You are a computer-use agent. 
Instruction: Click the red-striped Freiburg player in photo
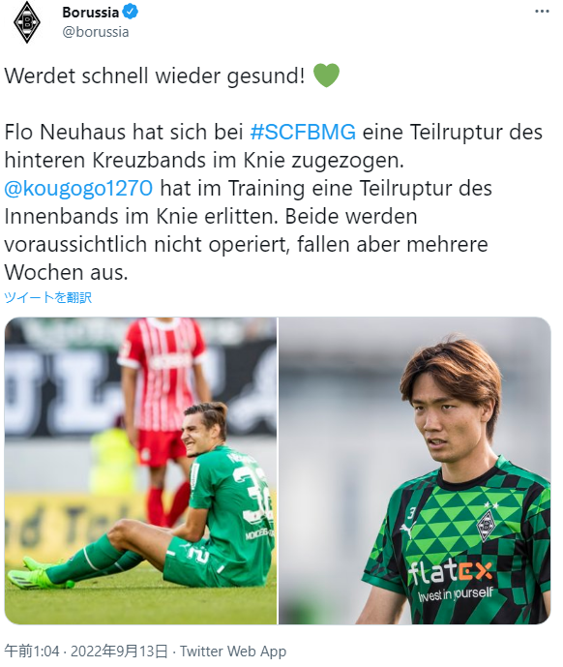pyautogui.click(x=163, y=419)
